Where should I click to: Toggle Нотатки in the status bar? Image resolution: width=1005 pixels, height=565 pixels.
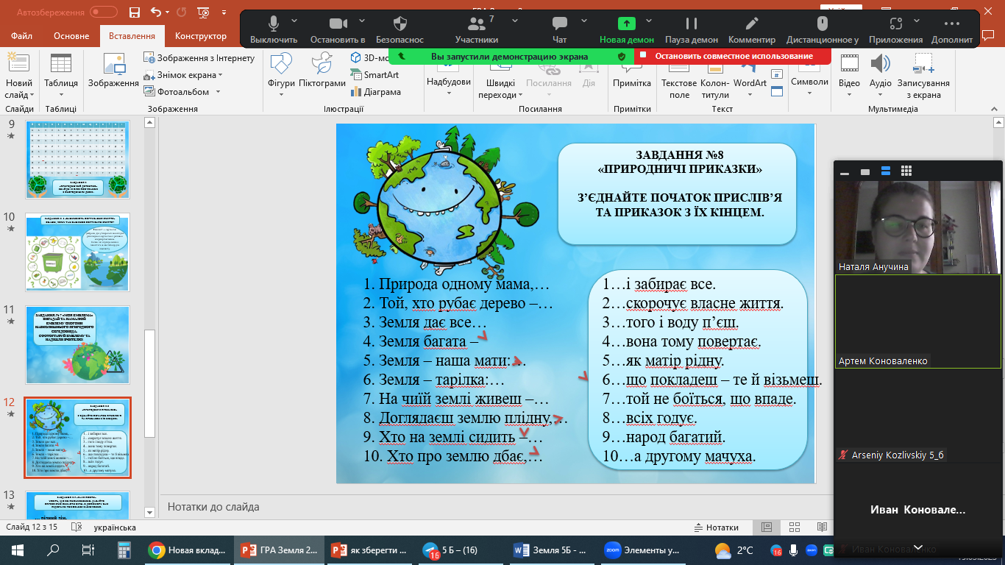[717, 527]
